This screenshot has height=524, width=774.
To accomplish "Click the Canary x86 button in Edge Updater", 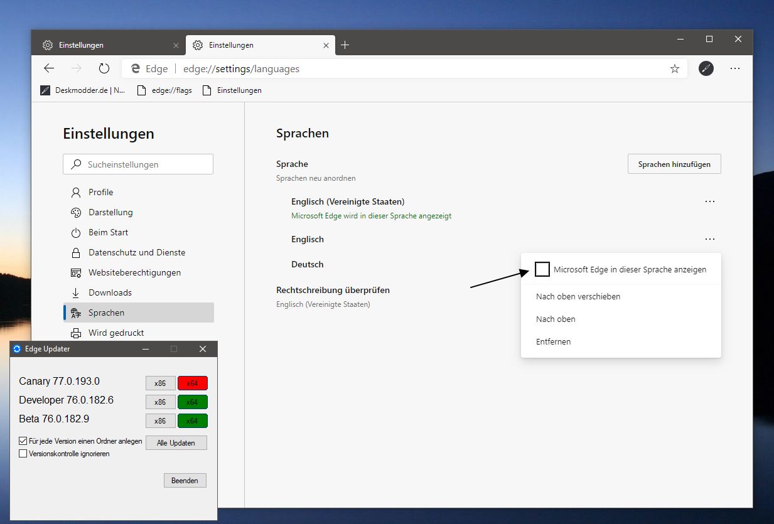I will 160,383.
